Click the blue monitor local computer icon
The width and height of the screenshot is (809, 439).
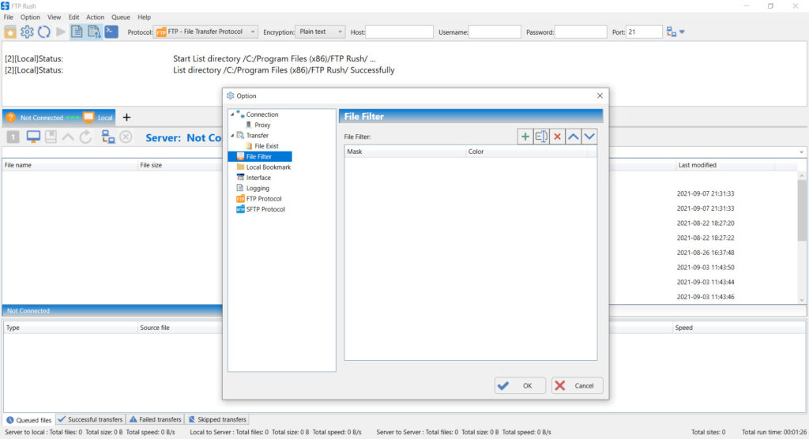pyautogui.click(x=33, y=137)
